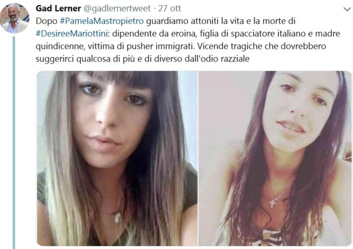
Task: View the image of the woman with blonde-tipped hair
Action: click(117, 158)
